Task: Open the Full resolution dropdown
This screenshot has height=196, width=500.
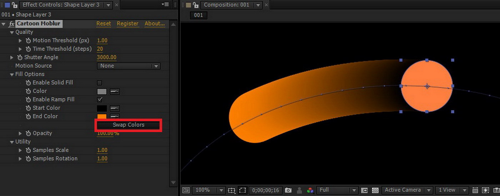Action: pos(337,190)
